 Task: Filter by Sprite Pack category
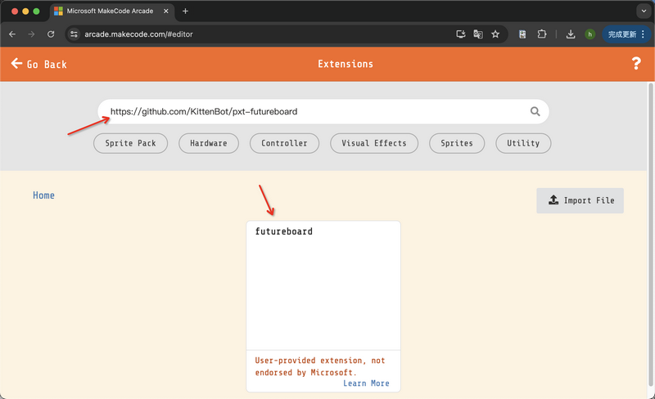pyautogui.click(x=130, y=143)
